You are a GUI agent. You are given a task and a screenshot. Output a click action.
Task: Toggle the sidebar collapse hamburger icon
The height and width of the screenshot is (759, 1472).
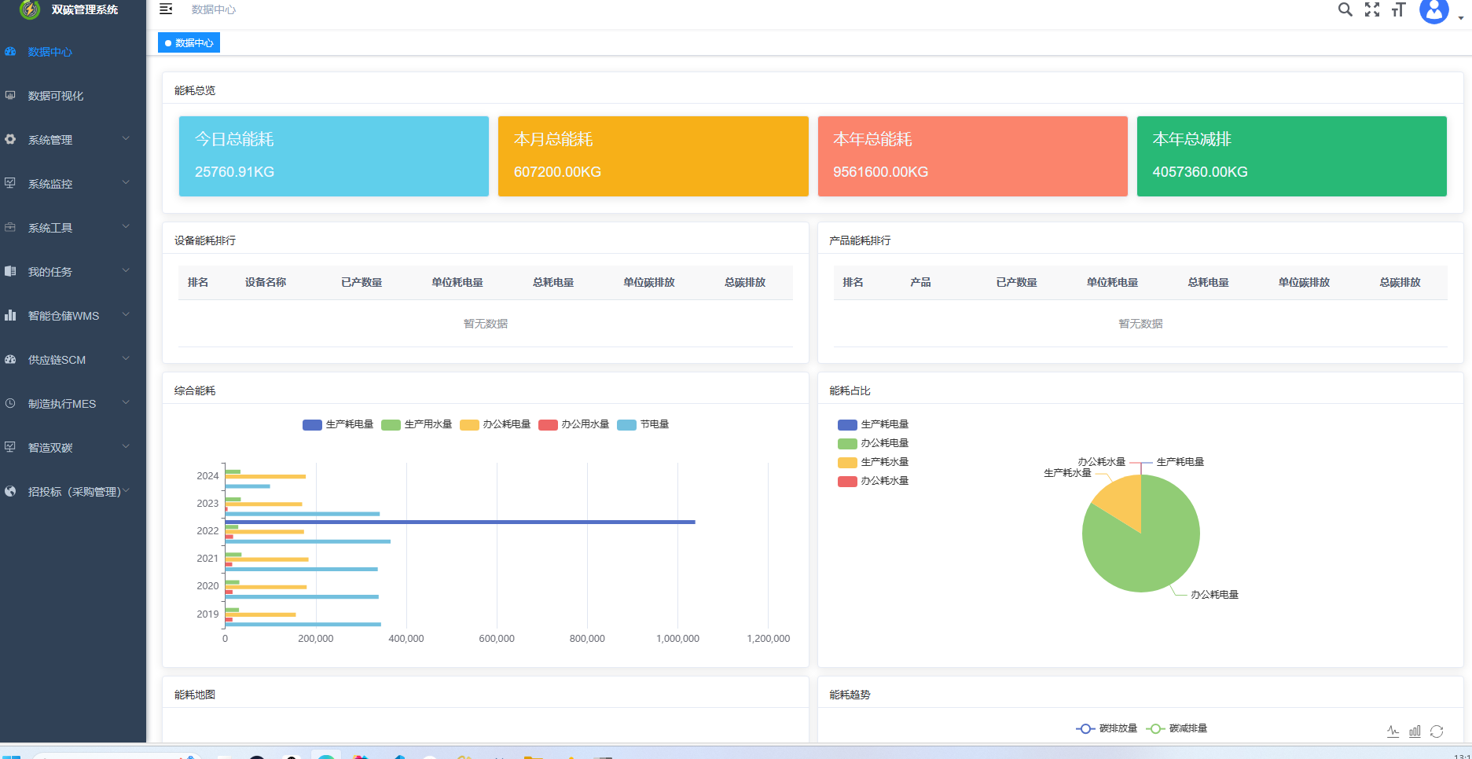(x=166, y=9)
